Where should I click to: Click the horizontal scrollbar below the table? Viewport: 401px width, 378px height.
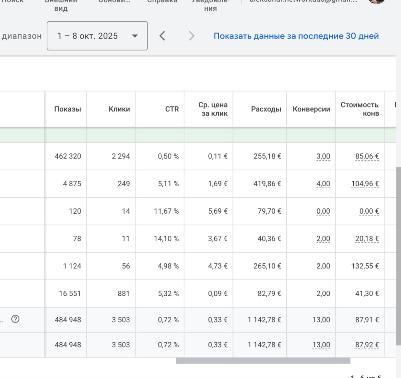[263, 361]
